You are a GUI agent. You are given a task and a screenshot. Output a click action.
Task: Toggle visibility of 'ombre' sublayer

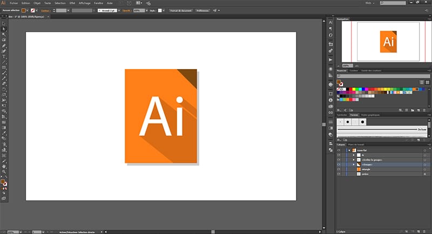pos(339,174)
